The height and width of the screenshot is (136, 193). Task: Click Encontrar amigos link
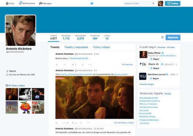coord(147,84)
